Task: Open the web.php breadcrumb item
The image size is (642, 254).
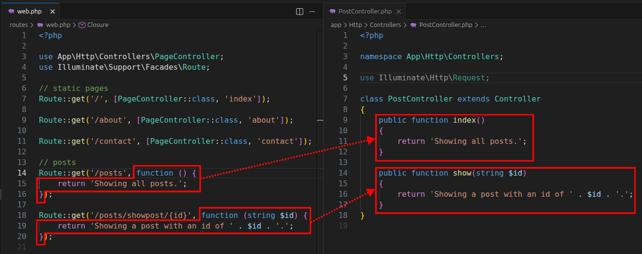Action: pos(54,25)
